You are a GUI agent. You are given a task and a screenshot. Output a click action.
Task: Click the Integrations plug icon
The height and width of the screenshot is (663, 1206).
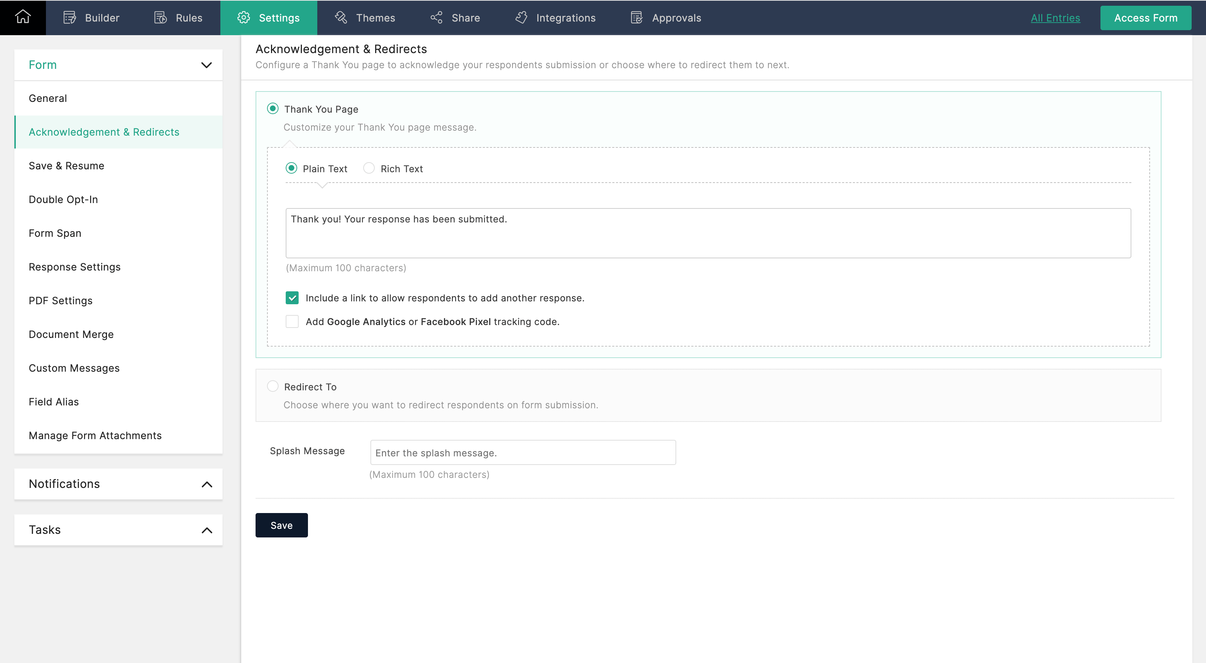pyautogui.click(x=521, y=18)
